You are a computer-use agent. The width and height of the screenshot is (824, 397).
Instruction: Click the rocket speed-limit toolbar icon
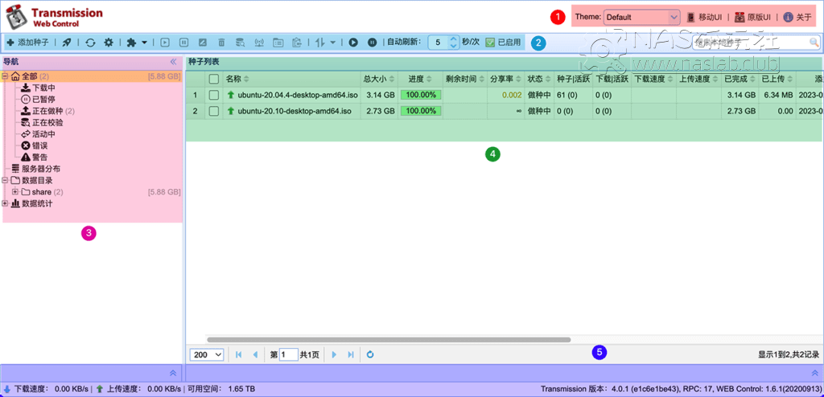pyautogui.click(x=67, y=42)
